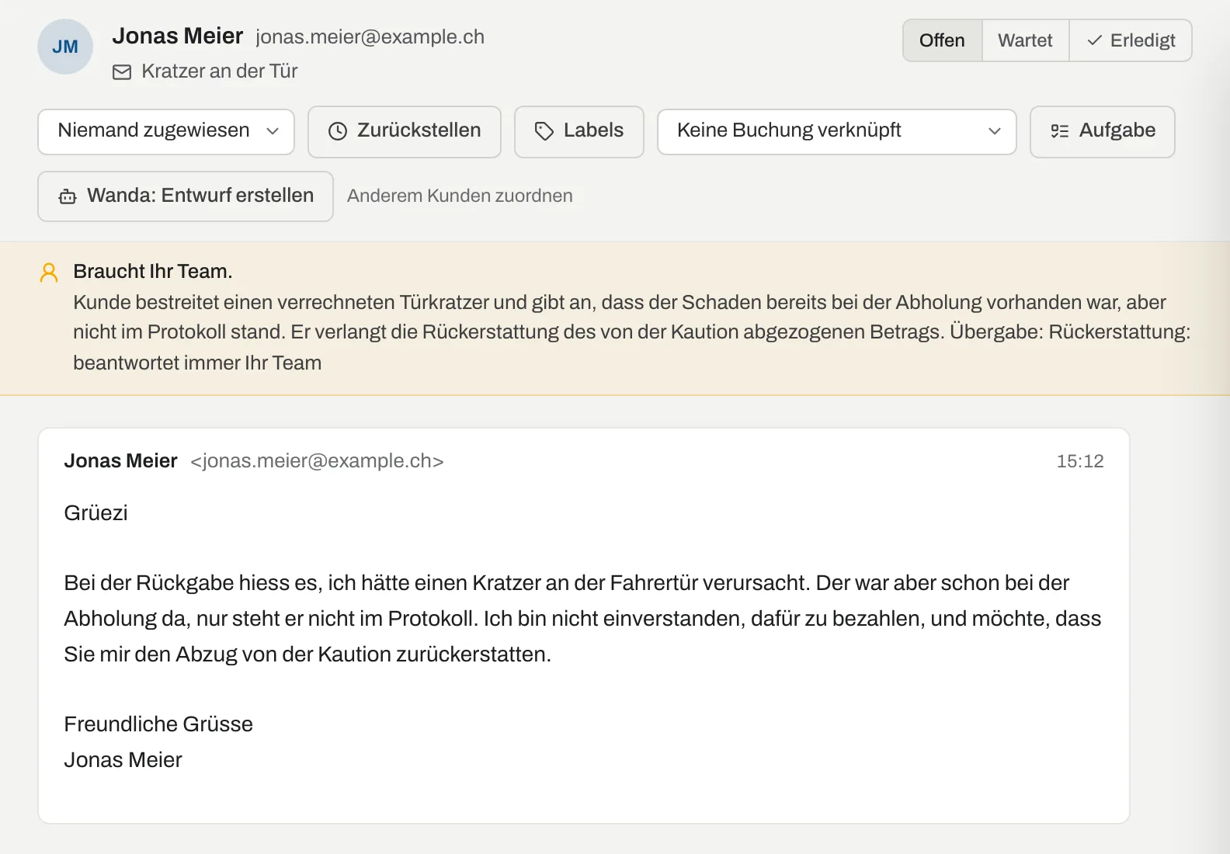The width and height of the screenshot is (1230, 854).
Task: Open the Niemand zugewiesen assignee dropdown
Action: click(166, 131)
